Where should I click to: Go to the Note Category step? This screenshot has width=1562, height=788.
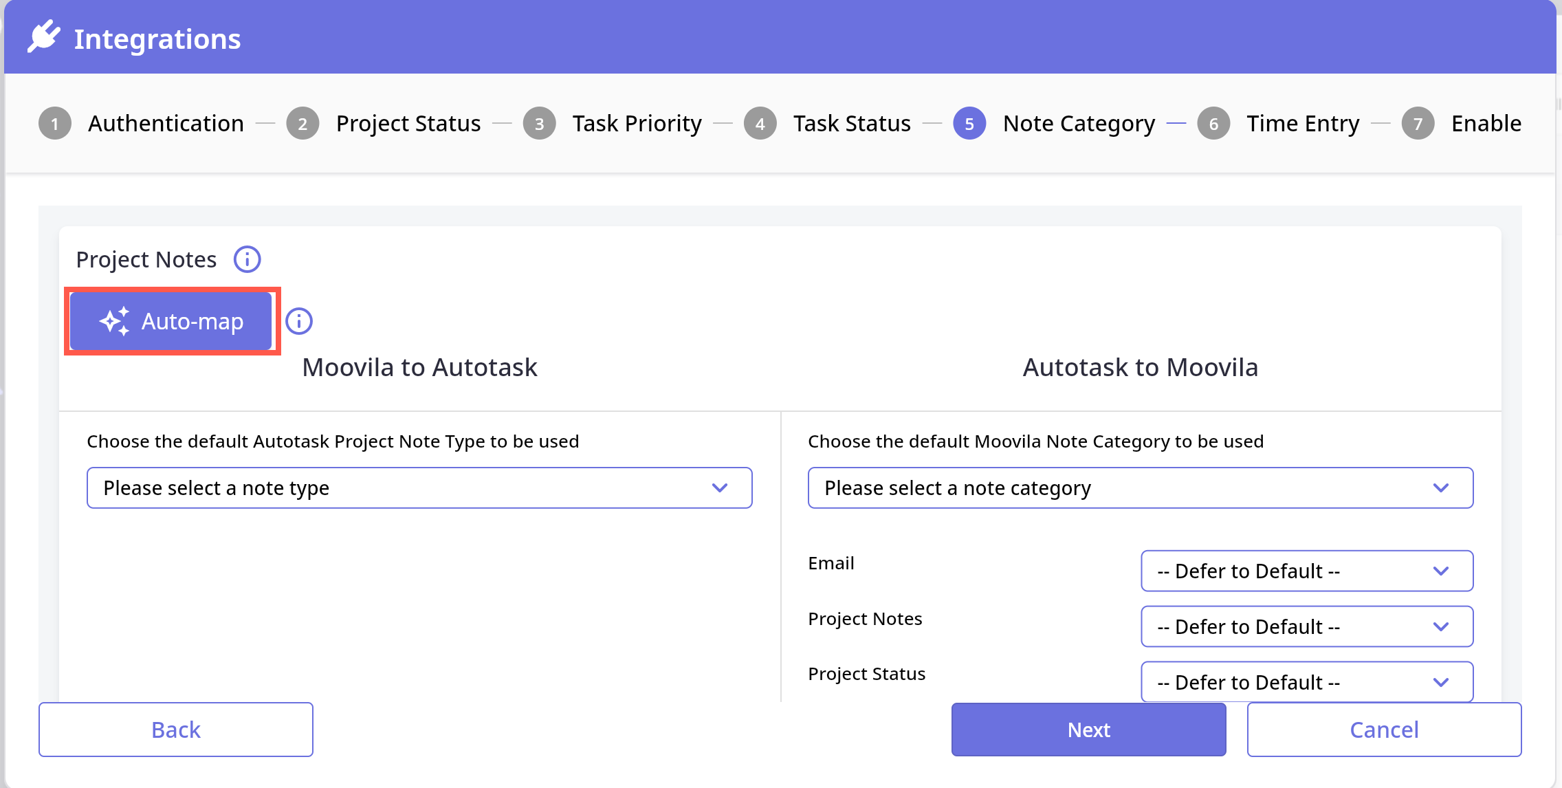1078,124
